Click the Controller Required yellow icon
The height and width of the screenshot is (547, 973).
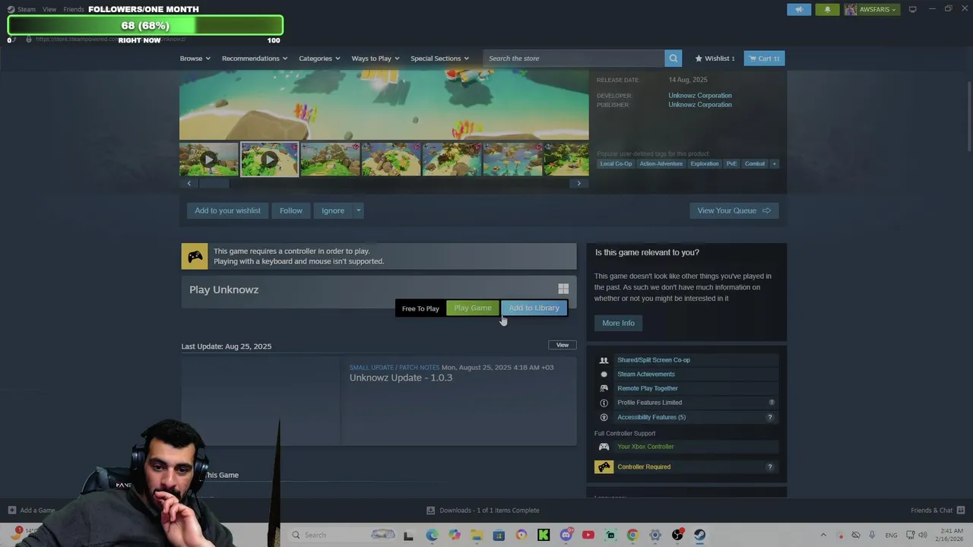[604, 467]
